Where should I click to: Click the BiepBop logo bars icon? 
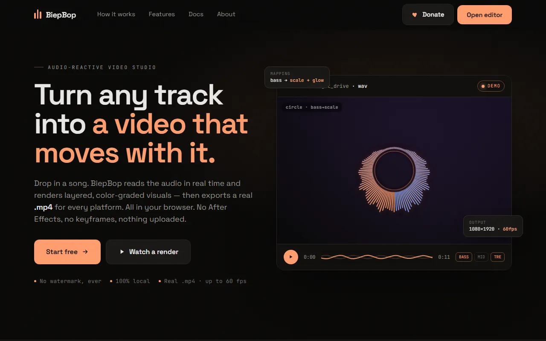[38, 14]
